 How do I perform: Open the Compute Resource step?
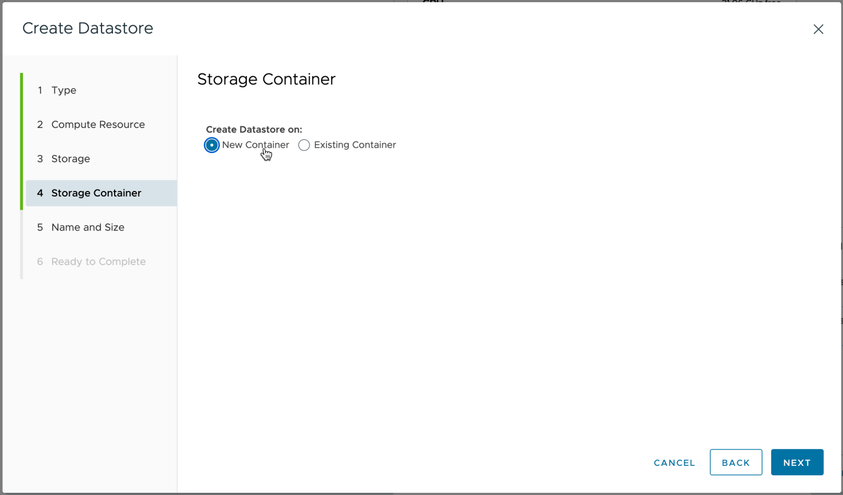[98, 125]
